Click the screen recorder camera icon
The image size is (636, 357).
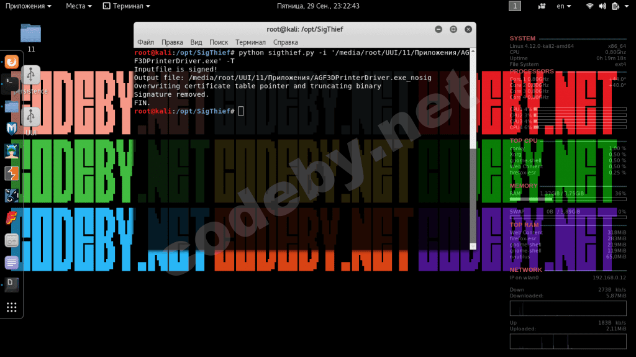coord(542,6)
